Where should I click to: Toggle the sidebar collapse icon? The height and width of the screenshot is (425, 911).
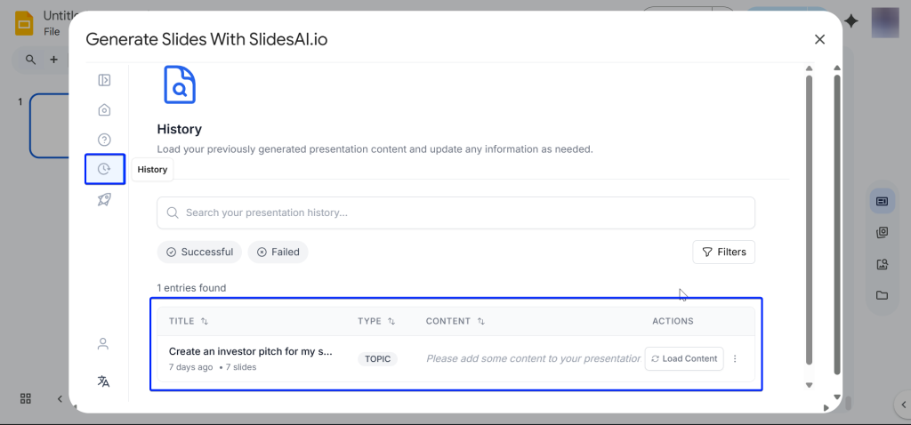point(104,80)
